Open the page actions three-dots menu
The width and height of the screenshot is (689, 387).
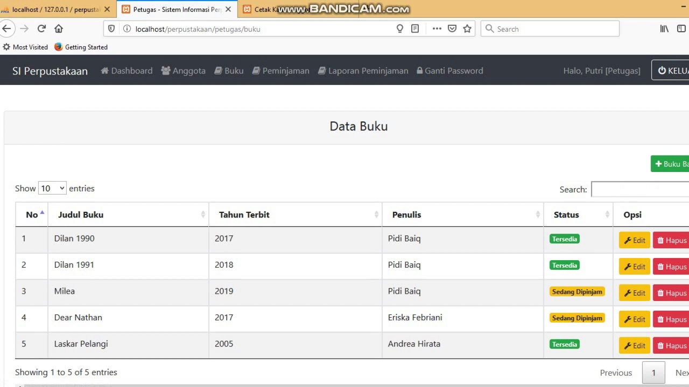click(437, 29)
